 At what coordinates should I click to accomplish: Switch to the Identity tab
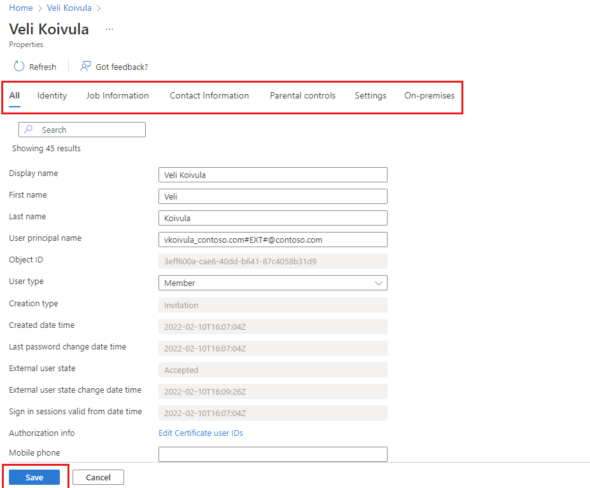tap(52, 96)
